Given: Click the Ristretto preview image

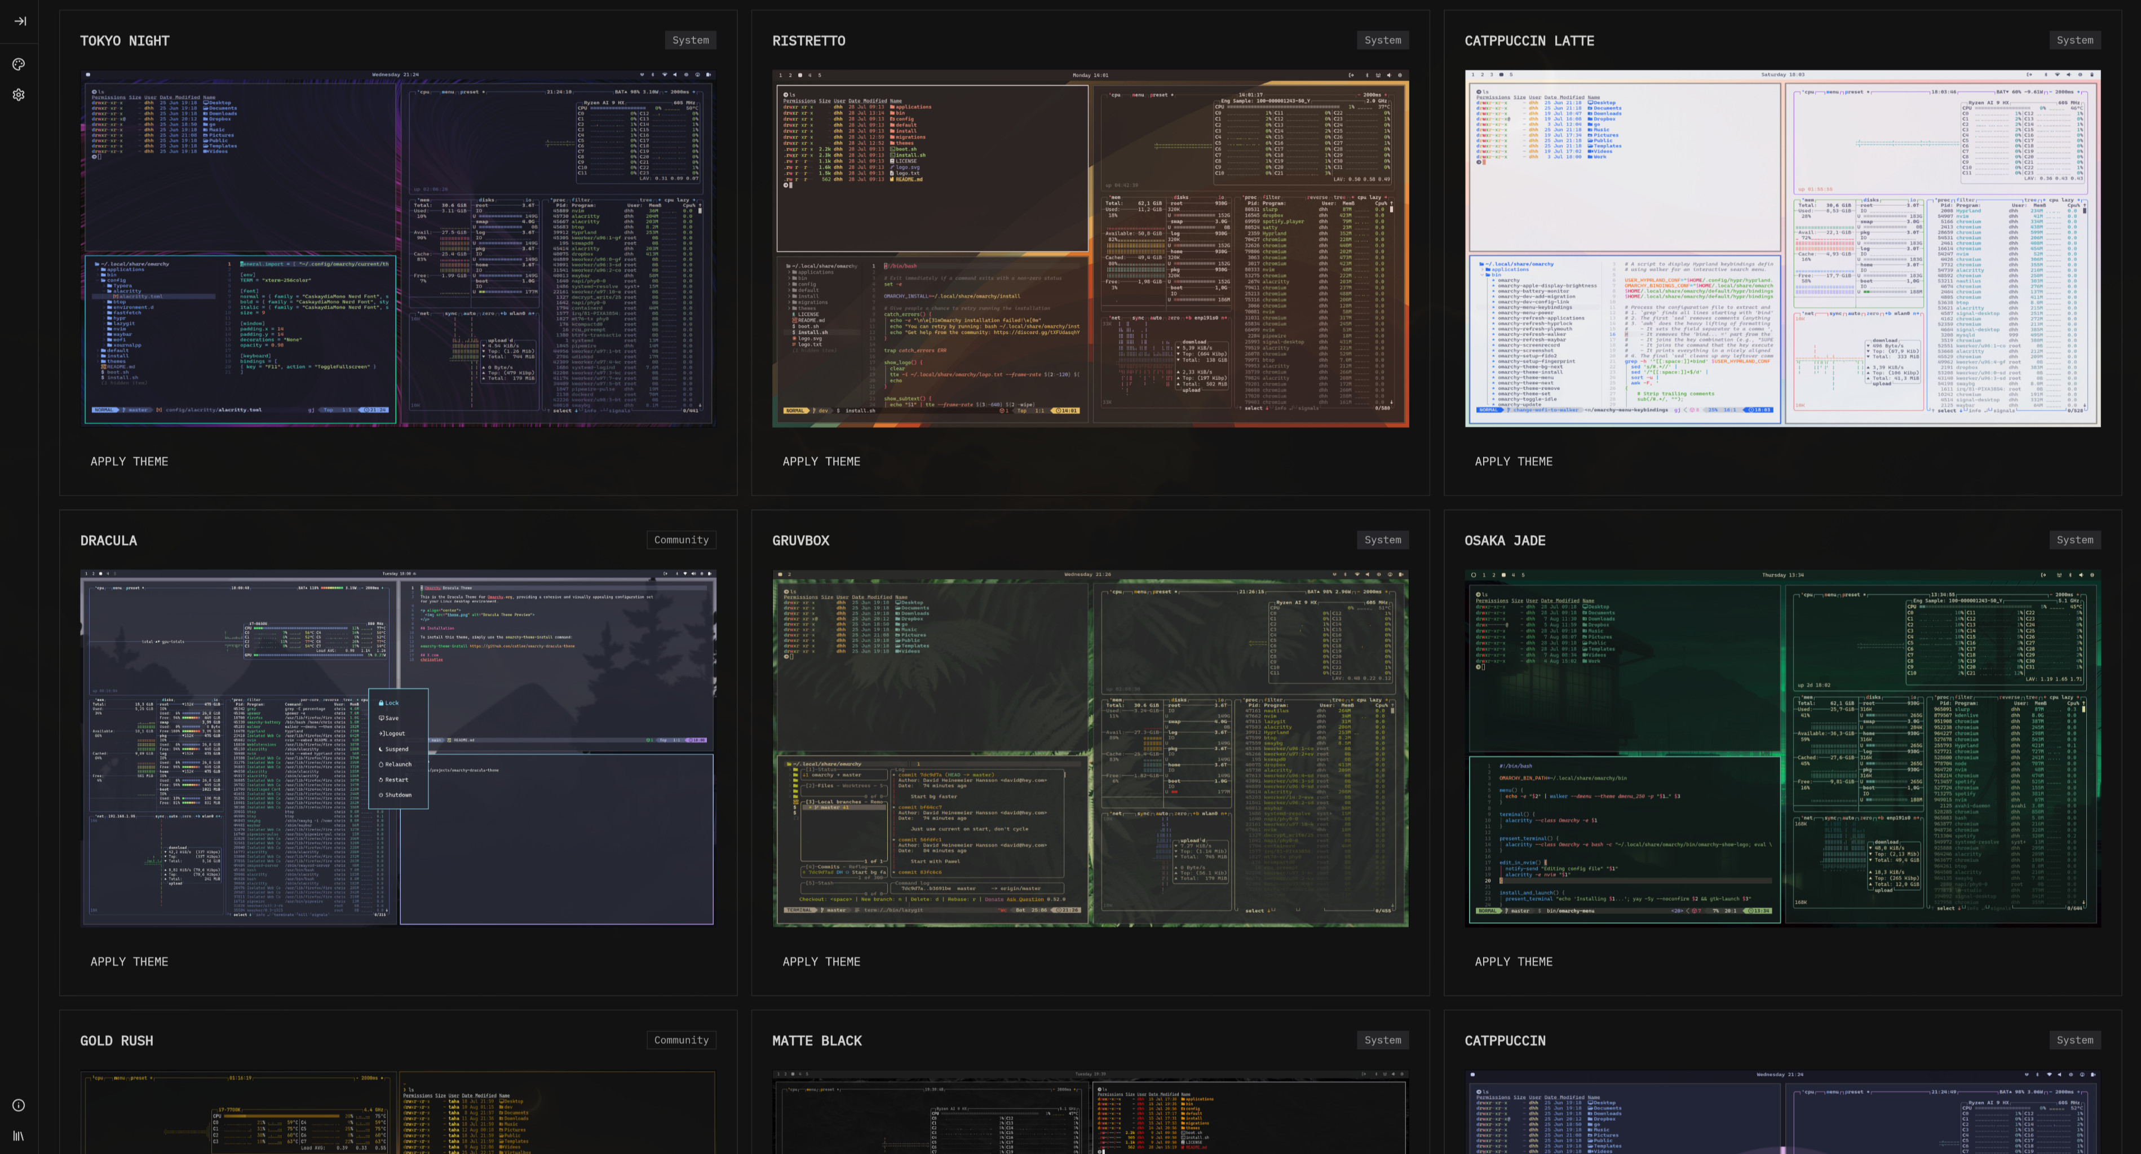Looking at the screenshot, I should coord(1090,249).
